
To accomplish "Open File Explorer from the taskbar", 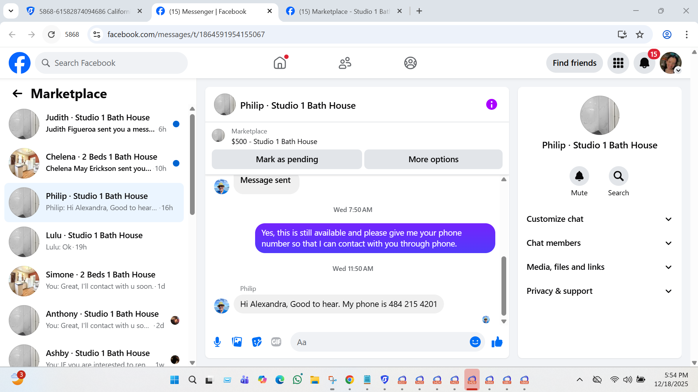I will tap(315, 380).
